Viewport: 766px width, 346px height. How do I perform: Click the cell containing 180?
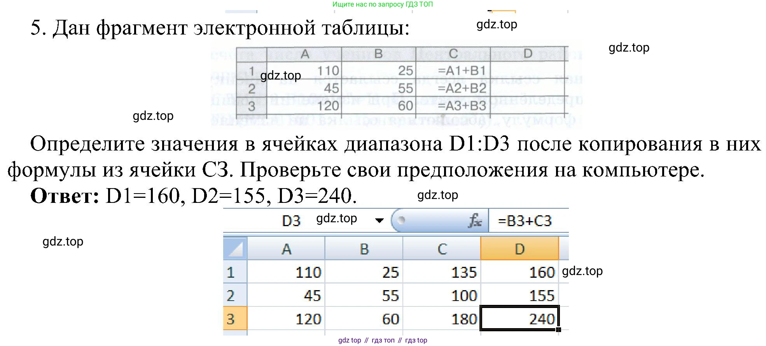point(442,318)
